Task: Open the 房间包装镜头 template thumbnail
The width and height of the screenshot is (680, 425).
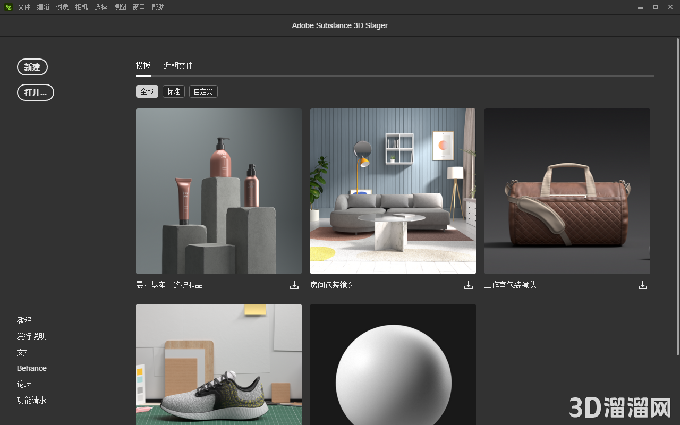Action: point(393,191)
